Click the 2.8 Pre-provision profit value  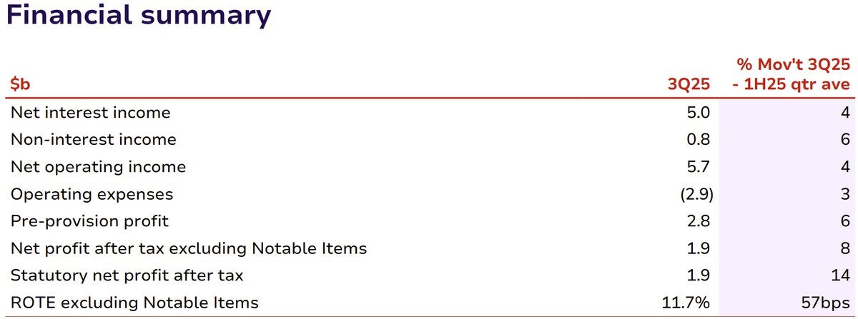point(699,221)
